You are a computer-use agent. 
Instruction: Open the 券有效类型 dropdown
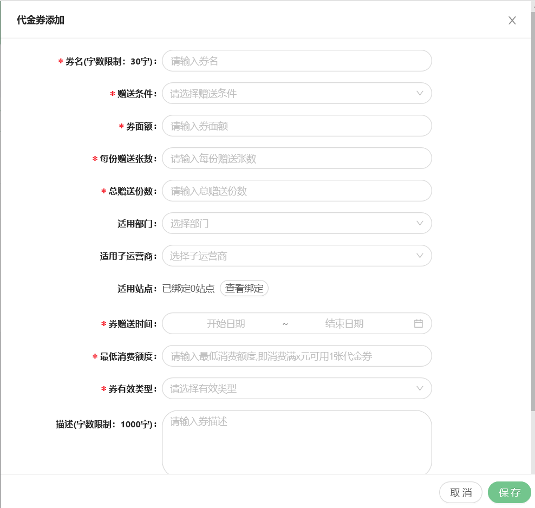(x=296, y=388)
